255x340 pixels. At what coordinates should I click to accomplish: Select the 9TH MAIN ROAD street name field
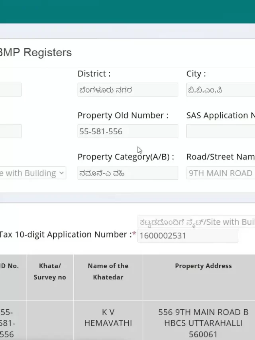pyautogui.click(x=221, y=173)
